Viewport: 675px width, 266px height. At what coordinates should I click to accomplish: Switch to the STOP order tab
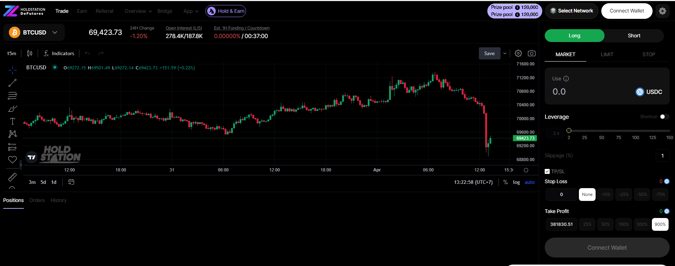click(649, 54)
